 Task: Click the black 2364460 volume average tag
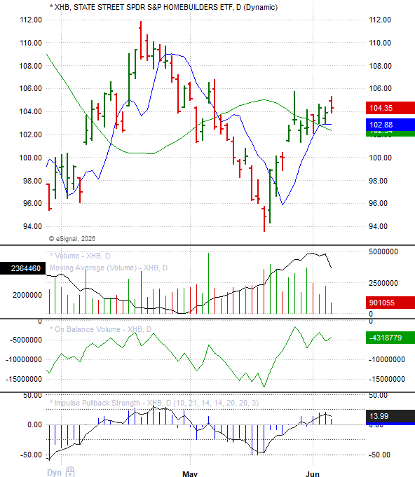click(x=23, y=268)
